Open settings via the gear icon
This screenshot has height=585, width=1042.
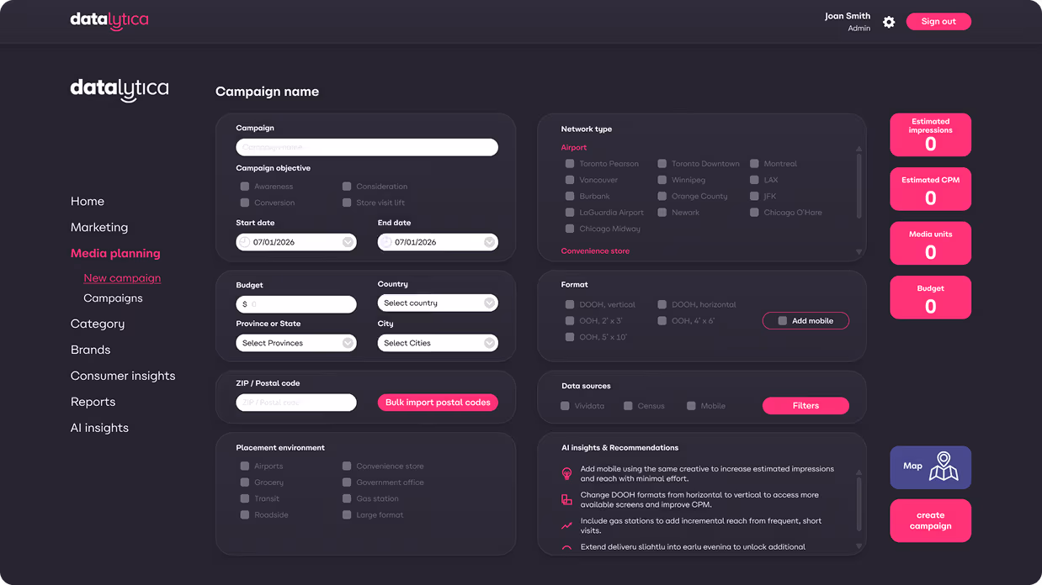(889, 22)
